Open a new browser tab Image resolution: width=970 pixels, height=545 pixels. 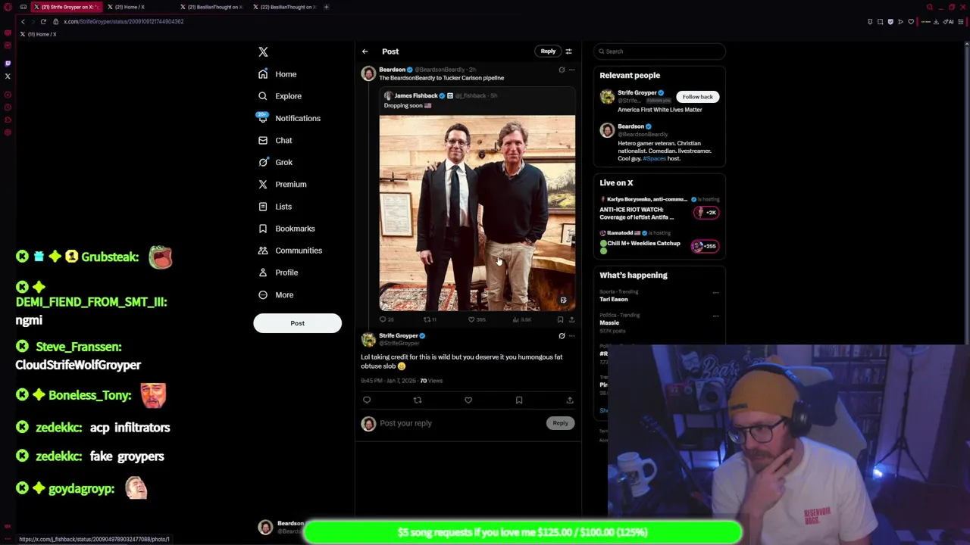point(327,7)
